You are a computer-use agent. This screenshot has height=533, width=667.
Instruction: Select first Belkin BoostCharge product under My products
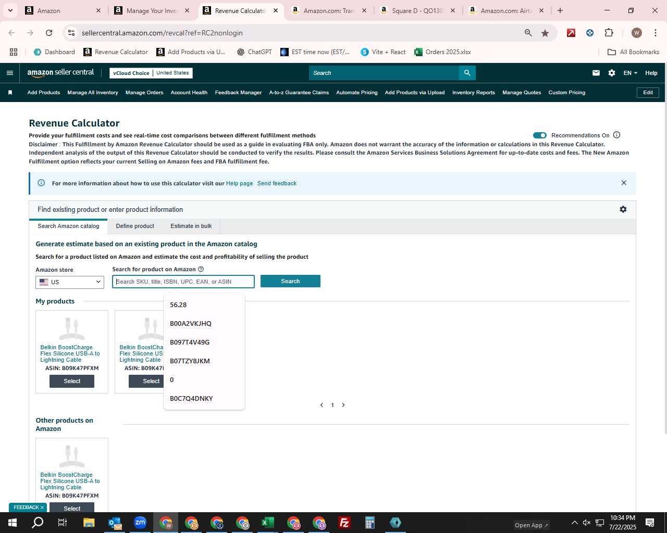pos(72,381)
